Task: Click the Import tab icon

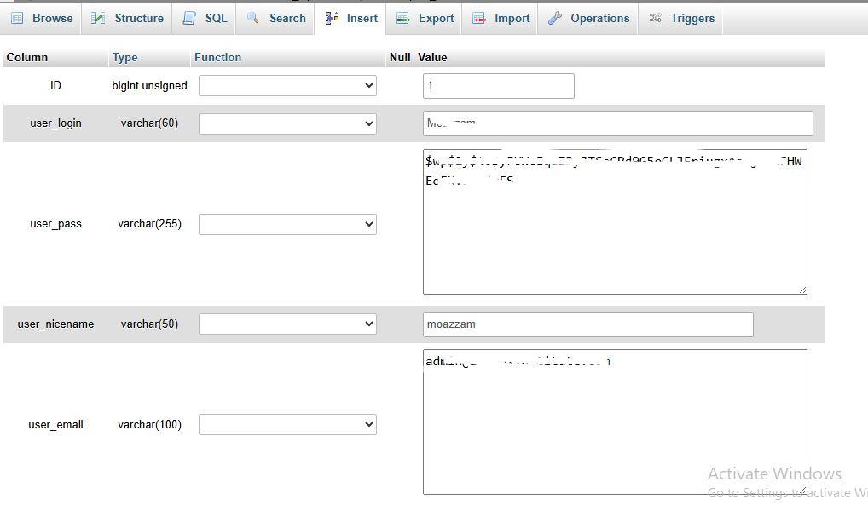Action: (479, 18)
